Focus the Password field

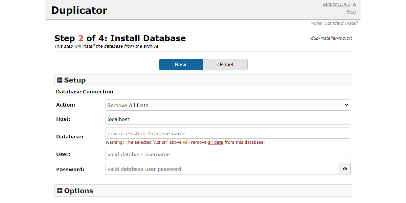222,169
